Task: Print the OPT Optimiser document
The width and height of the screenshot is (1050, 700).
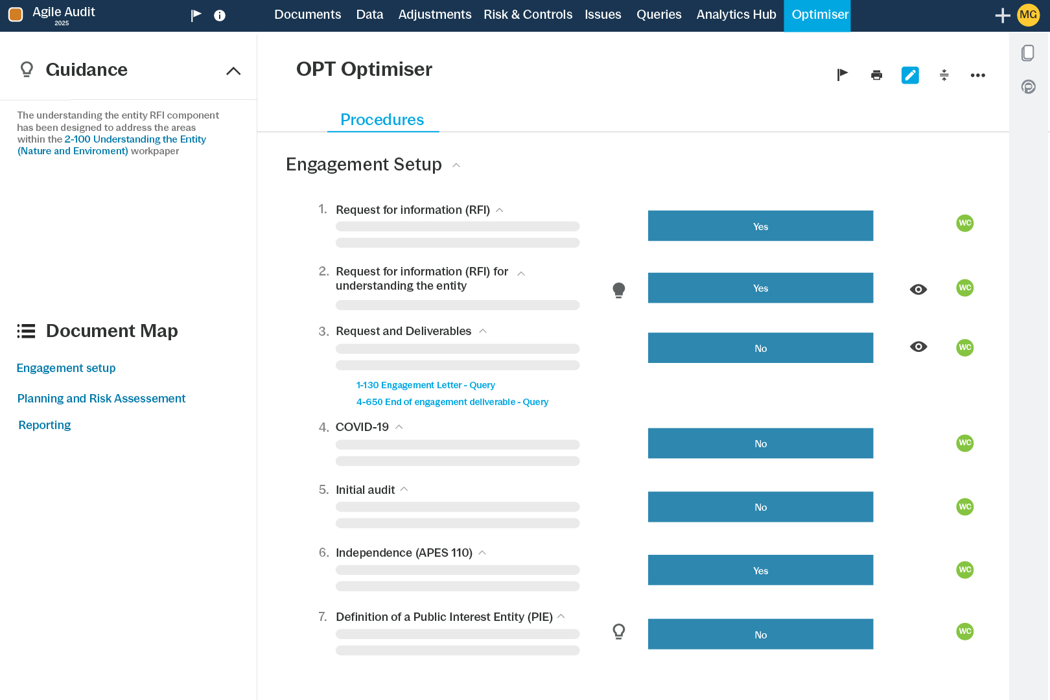Action: (876, 75)
